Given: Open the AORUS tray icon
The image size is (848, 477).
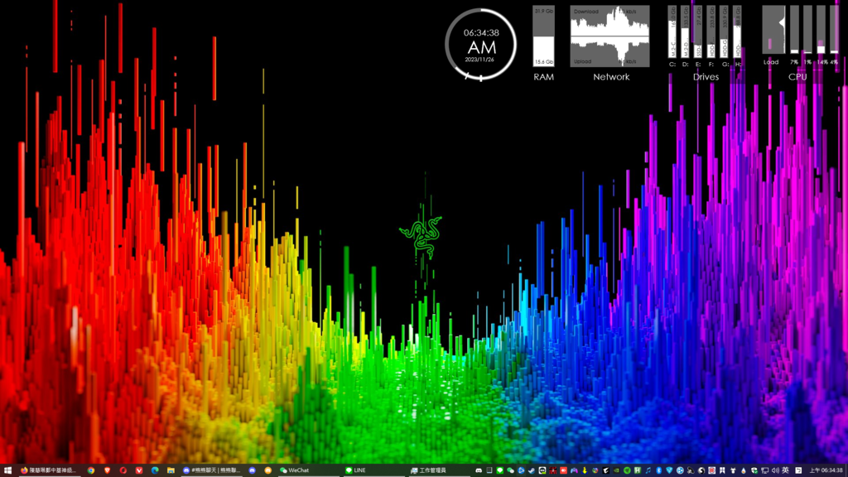Looking at the screenshot, I should coord(605,470).
